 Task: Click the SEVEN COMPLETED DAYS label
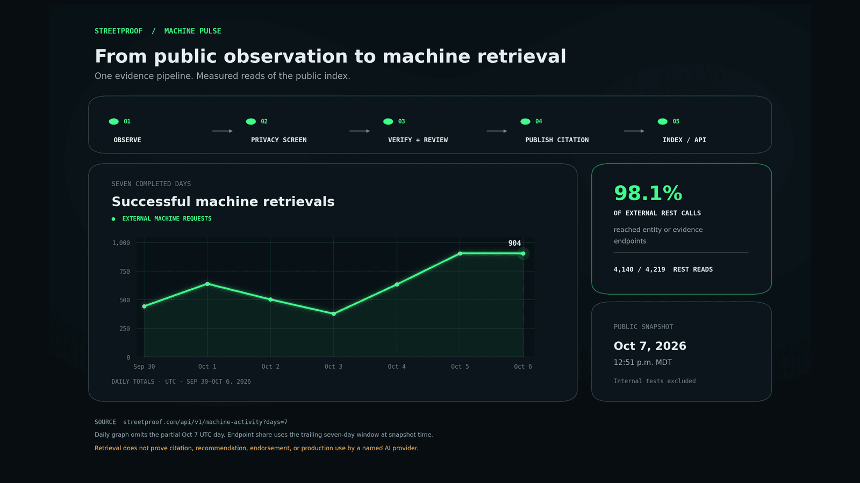coord(151,184)
